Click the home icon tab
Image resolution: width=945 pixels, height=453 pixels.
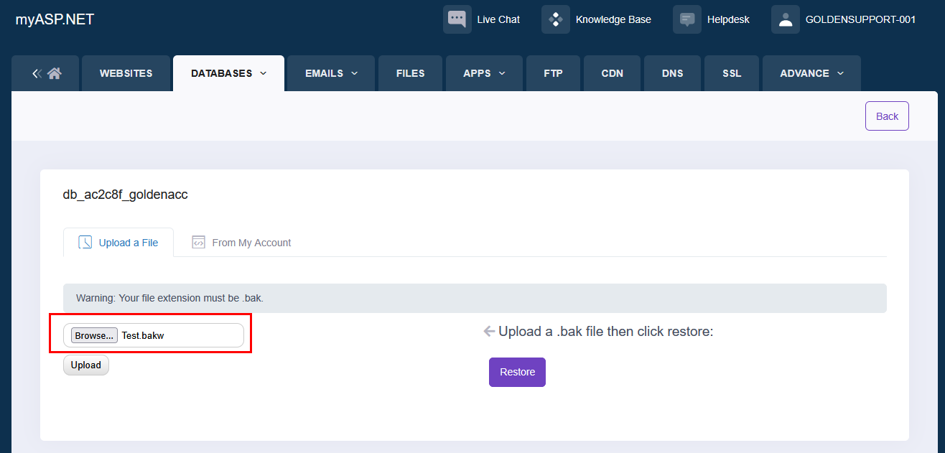coord(55,73)
